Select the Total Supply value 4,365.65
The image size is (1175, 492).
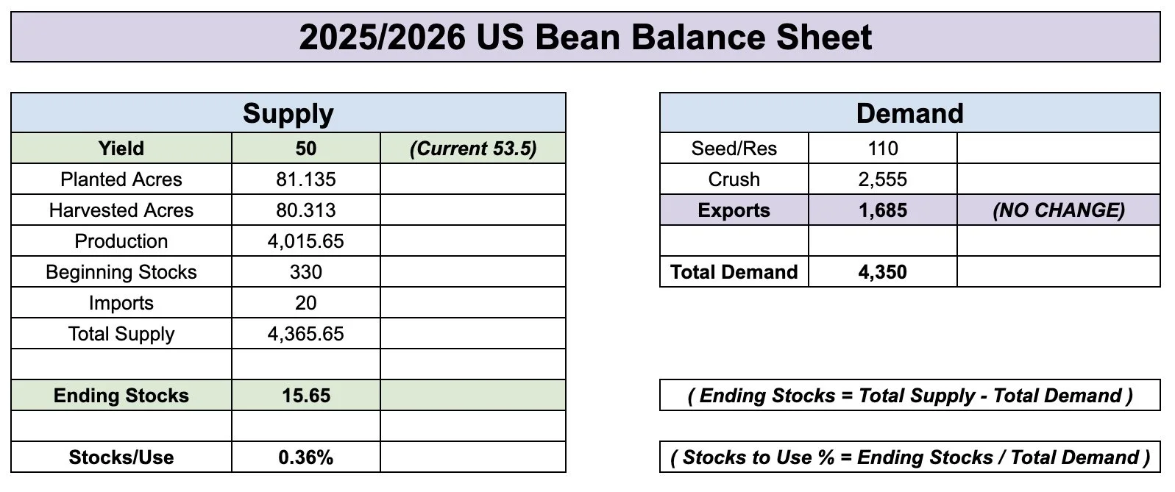pos(305,334)
